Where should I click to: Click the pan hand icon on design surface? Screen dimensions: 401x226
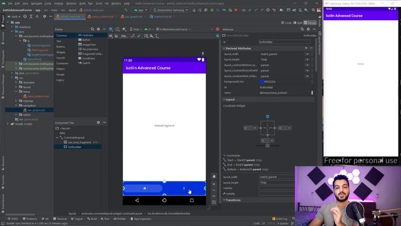214,176
